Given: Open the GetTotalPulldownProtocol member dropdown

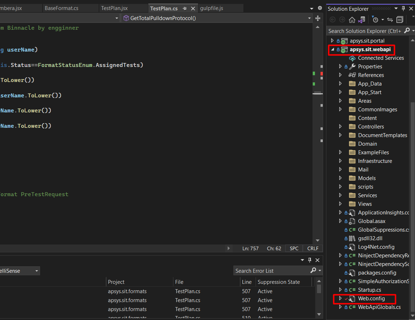Looking at the screenshot, I should click(x=310, y=18).
